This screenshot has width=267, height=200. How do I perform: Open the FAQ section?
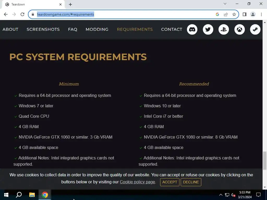click(72, 29)
